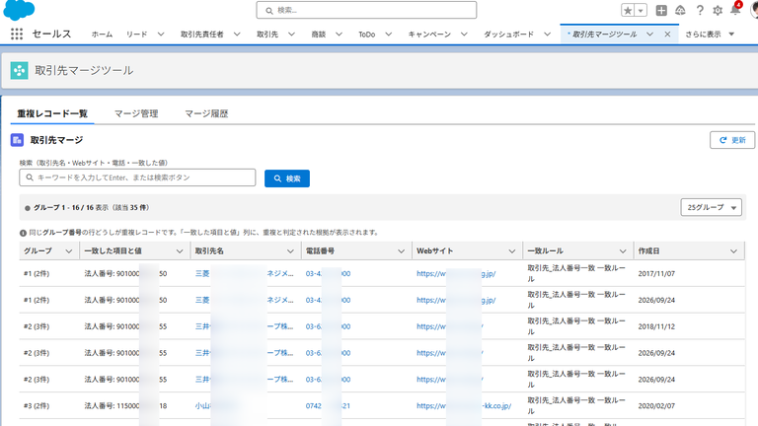Expand the ToDo tab chevron
Screen dimensions: 758x426
coord(388,35)
